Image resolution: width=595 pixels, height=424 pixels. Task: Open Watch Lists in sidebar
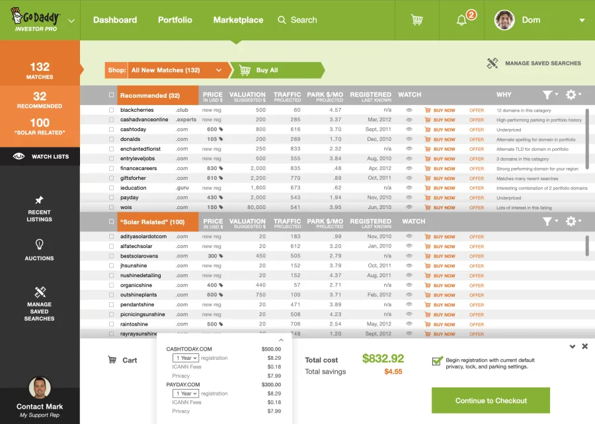point(40,156)
